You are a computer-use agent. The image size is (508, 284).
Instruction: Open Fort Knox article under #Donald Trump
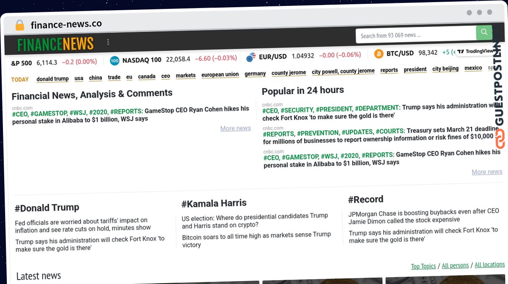(90, 243)
